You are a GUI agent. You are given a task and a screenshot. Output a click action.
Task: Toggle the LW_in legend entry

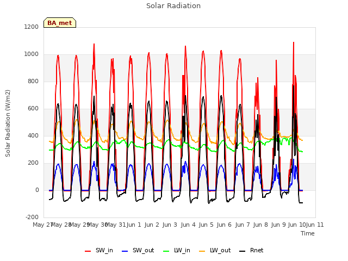point(177,250)
